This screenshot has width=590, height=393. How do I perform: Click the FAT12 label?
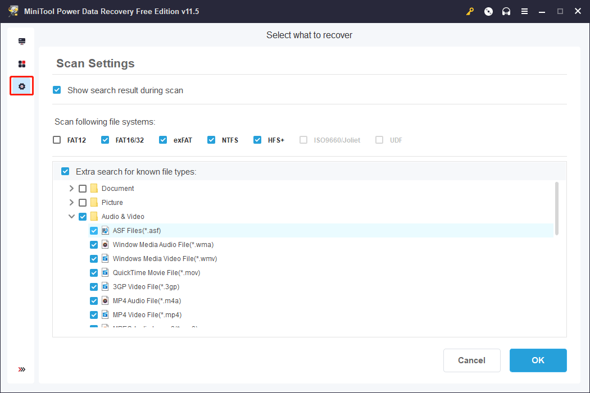(76, 140)
